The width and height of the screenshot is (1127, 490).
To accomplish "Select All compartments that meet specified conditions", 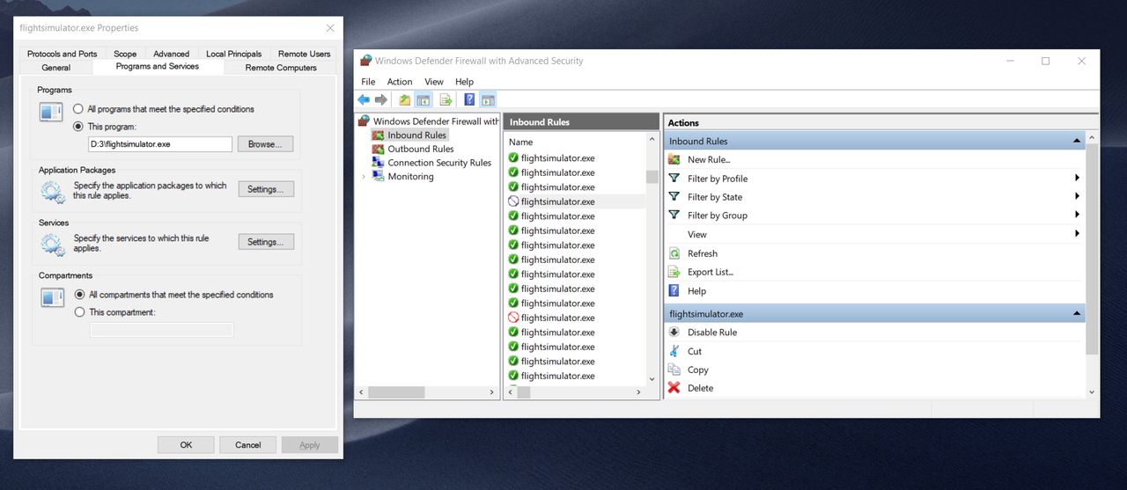I will (x=80, y=295).
